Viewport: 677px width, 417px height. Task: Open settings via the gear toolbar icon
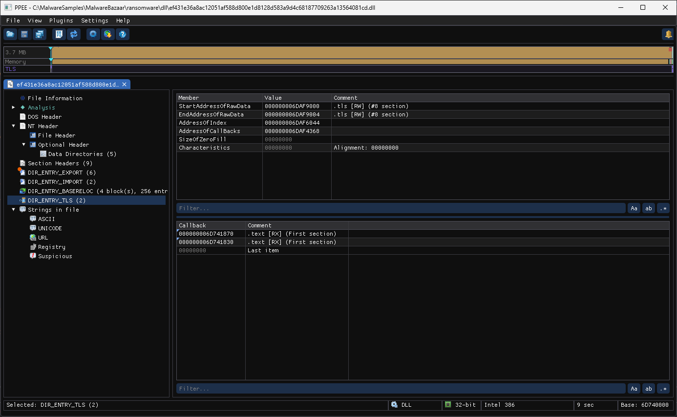pos(93,34)
